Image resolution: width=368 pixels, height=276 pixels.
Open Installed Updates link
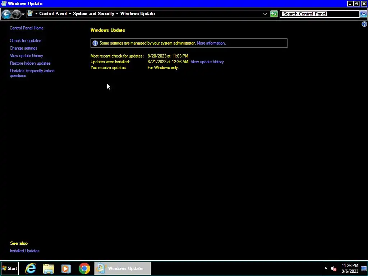[x=25, y=250]
